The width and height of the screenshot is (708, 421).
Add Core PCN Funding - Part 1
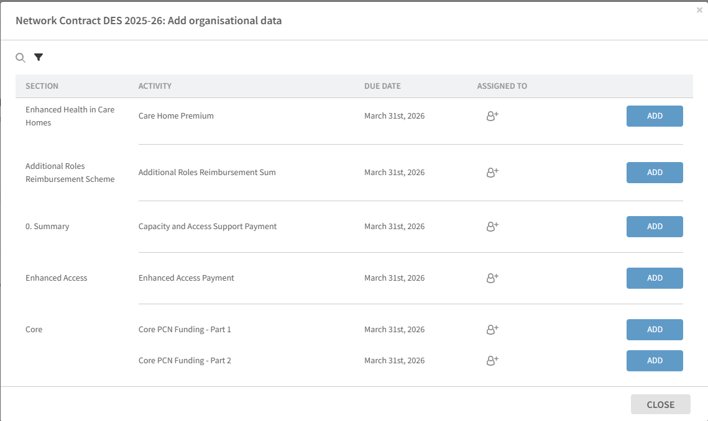[655, 330]
